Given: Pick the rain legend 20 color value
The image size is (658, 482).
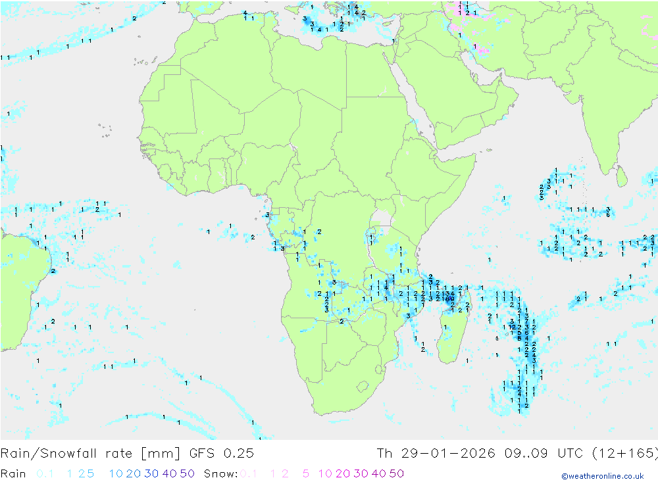Looking at the screenshot, I should 134,473.
